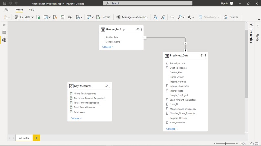Click the SQL Server document icon
This screenshot has width=261, height=146.
click(55, 17)
